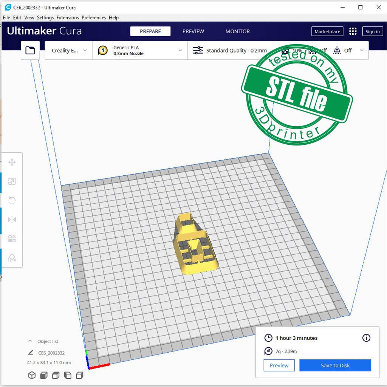Expand the Generic PLA material dropdown
Viewport: 387px width, 387px height.
pos(140,51)
